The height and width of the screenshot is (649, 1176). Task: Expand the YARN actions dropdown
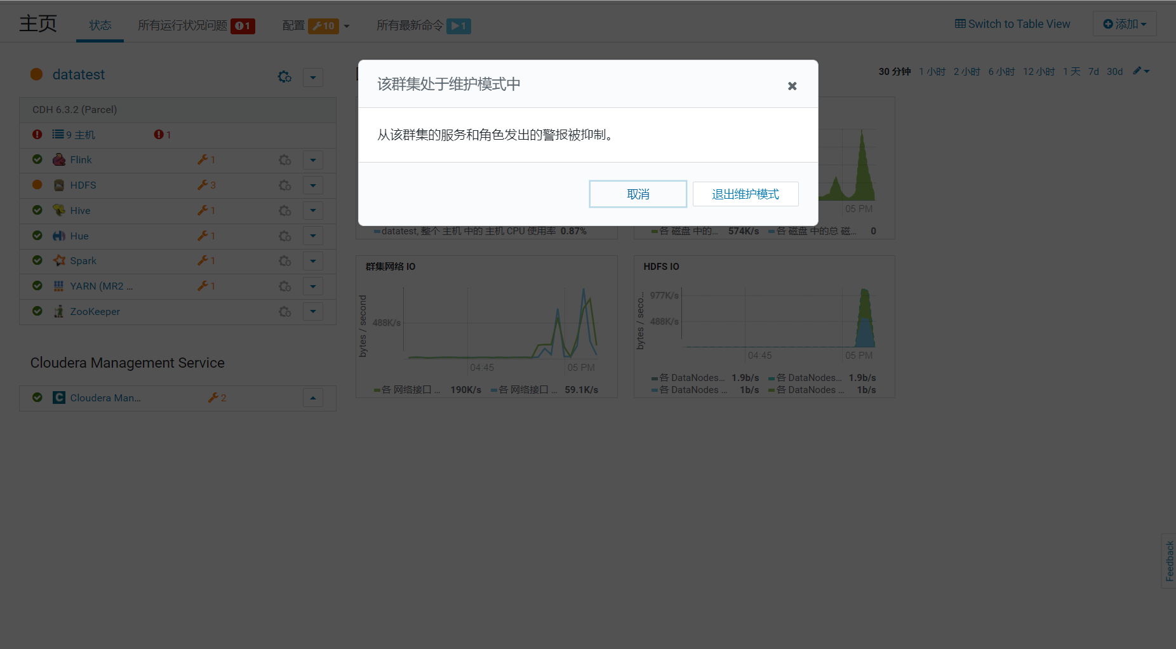[x=313, y=286]
